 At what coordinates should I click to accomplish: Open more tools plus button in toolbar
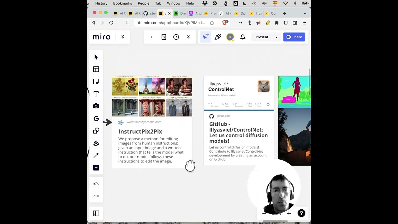pos(96,168)
